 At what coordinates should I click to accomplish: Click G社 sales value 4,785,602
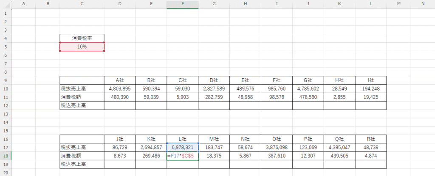[x=308, y=88]
